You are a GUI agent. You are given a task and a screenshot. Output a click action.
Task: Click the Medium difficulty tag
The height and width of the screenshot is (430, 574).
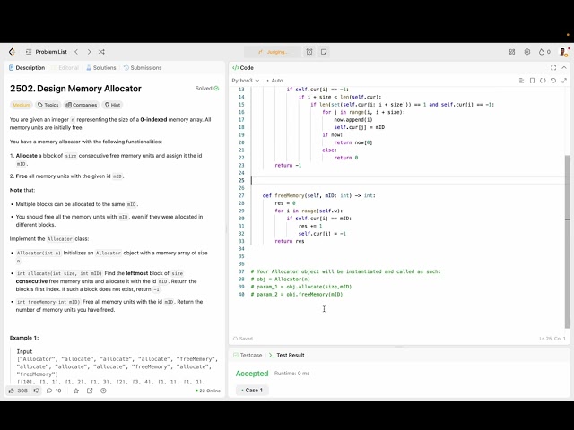[x=22, y=105]
